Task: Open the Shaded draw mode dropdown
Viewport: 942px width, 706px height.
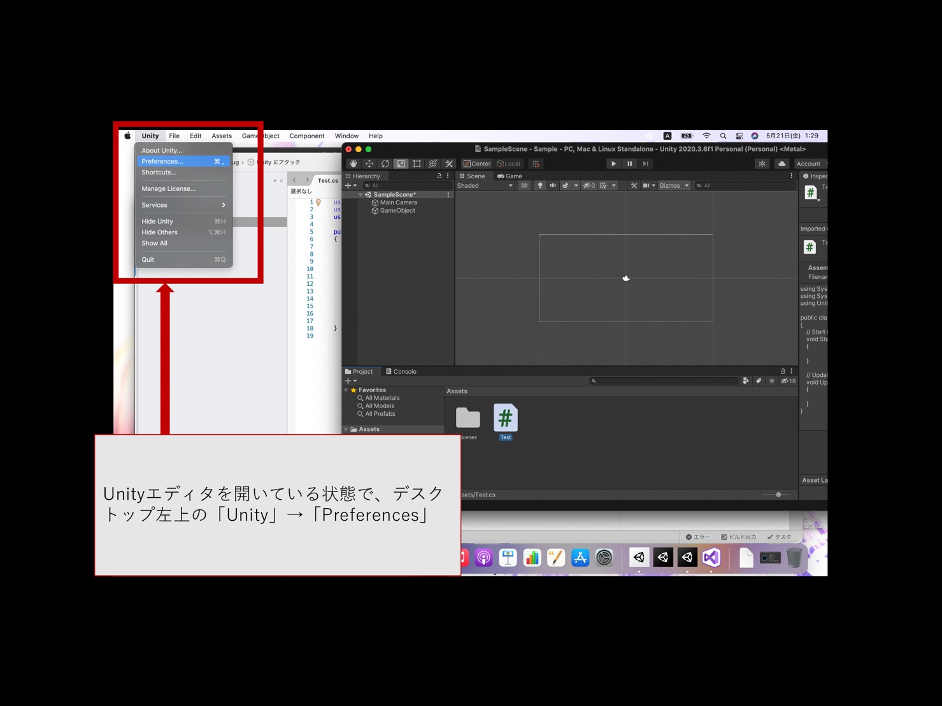Action: tap(485, 186)
